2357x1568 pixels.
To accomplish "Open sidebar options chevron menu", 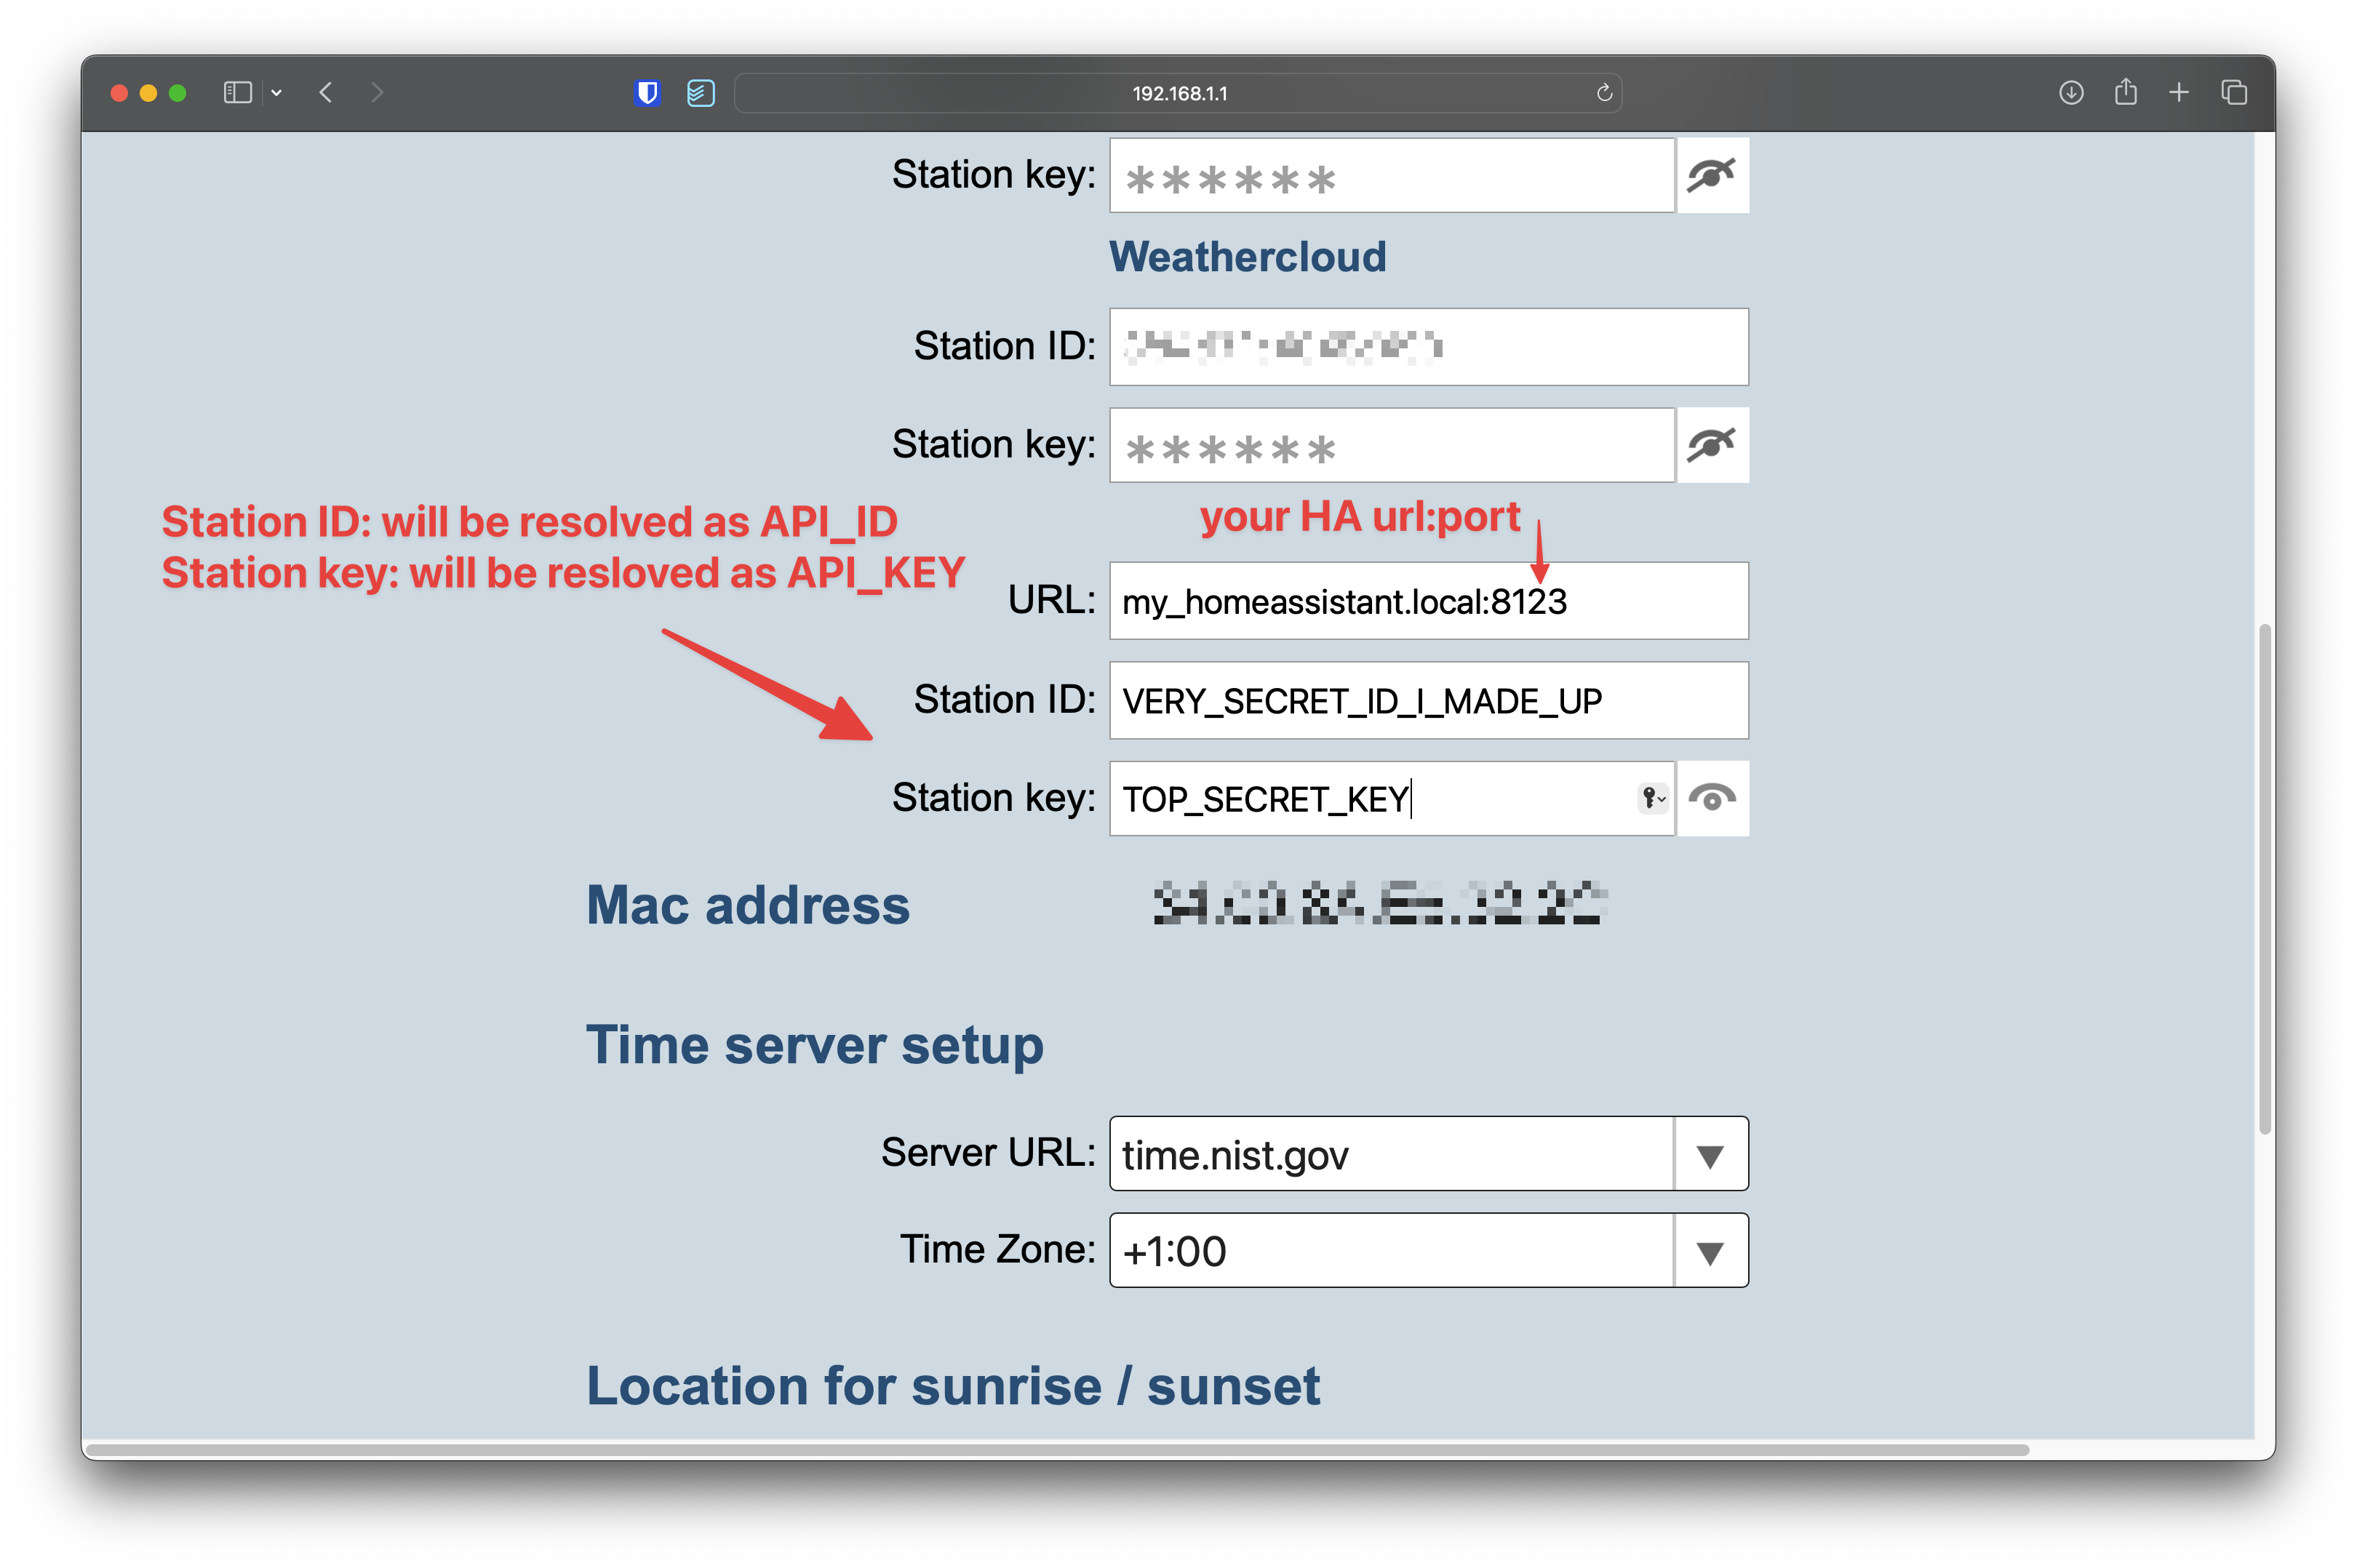I will (277, 93).
